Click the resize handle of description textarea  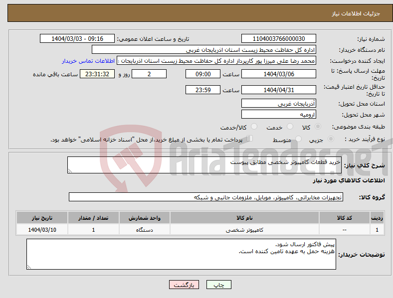tap(70, 170)
